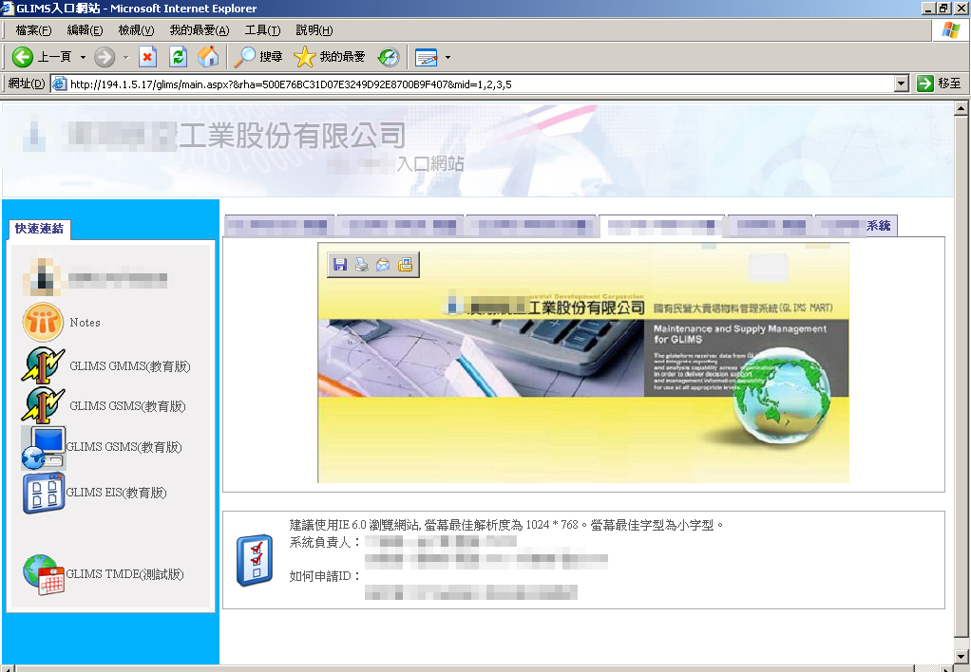The height and width of the screenshot is (672, 971).
Task: Launch GLIMS GMMS(教育版) lightning icon
Action: click(43, 365)
